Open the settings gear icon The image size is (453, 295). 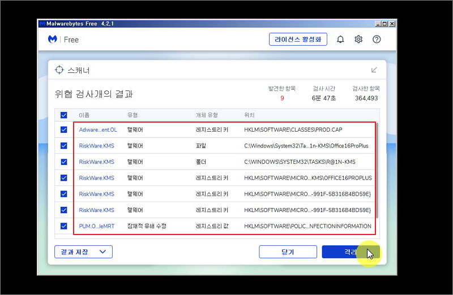358,39
